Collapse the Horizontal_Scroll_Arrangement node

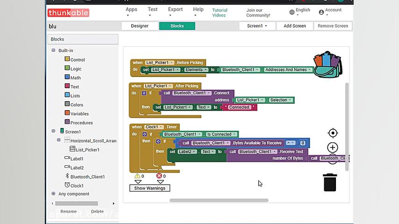[58, 140]
